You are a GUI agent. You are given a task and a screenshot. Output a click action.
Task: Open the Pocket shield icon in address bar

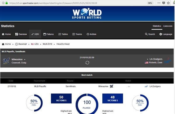tap(164, 3)
